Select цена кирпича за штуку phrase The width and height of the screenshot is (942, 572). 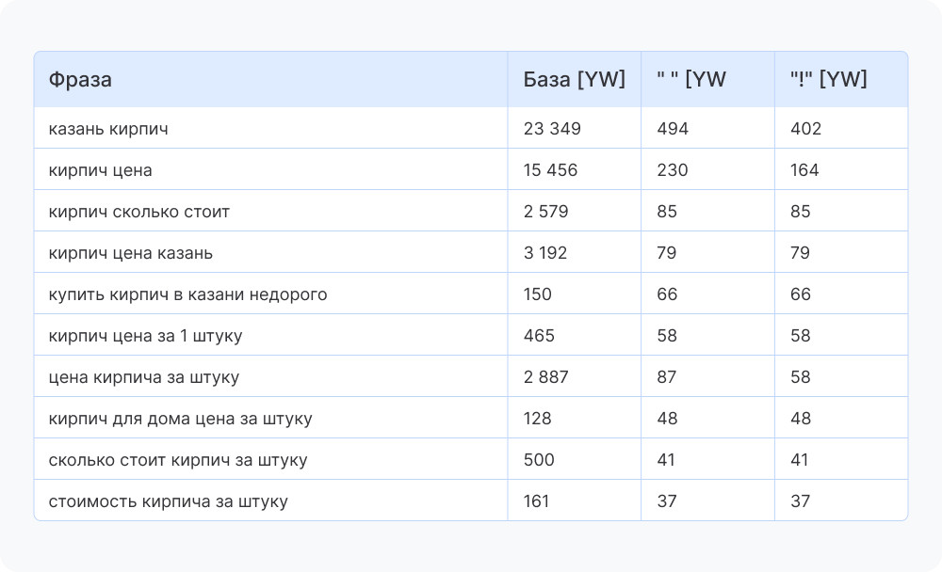143,377
